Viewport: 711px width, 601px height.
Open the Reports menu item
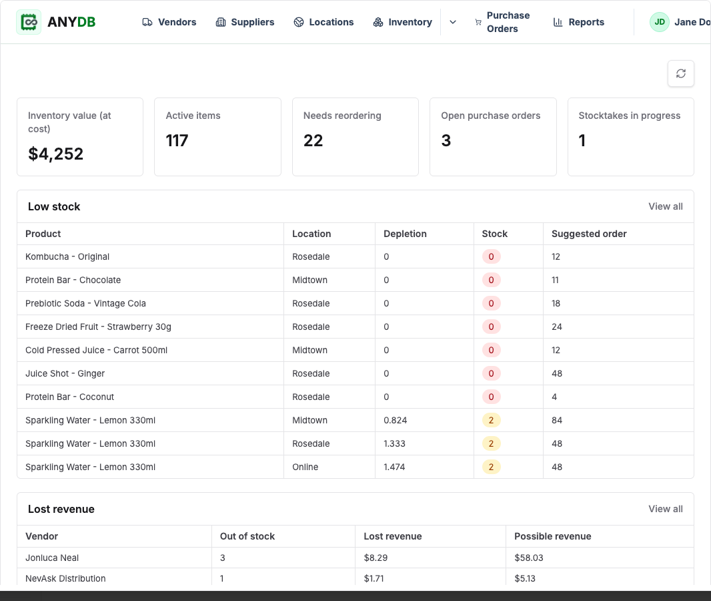point(578,22)
